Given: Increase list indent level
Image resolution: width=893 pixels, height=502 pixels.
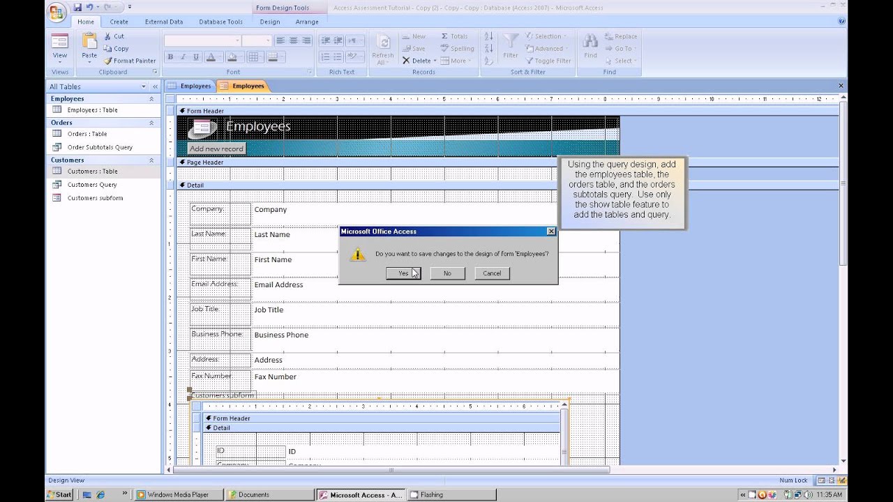Looking at the screenshot, I should point(338,40).
